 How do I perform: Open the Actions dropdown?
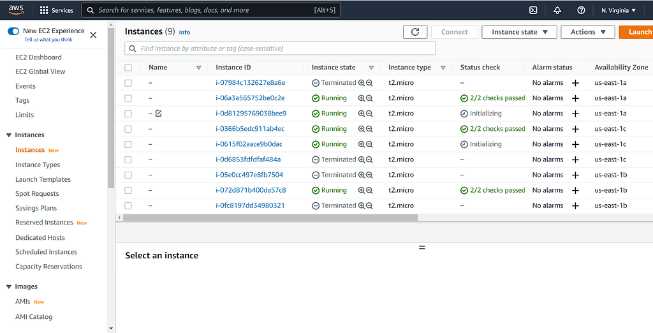point(587,32)
